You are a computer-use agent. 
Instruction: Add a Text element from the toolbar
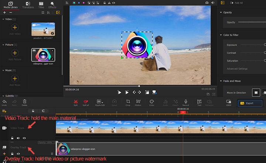tap(199, 102)
